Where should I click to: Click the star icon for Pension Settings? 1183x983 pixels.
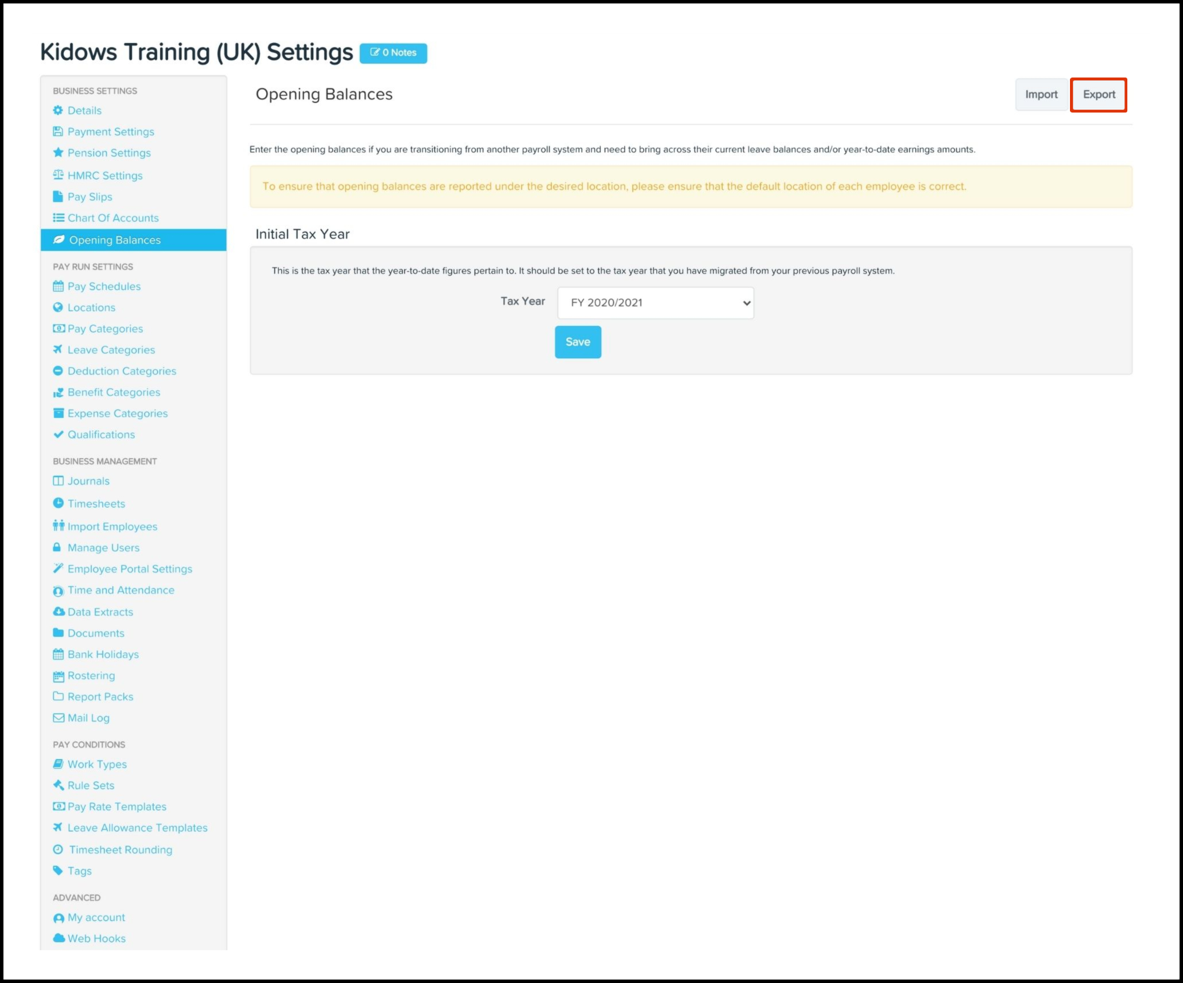[58, 153]
